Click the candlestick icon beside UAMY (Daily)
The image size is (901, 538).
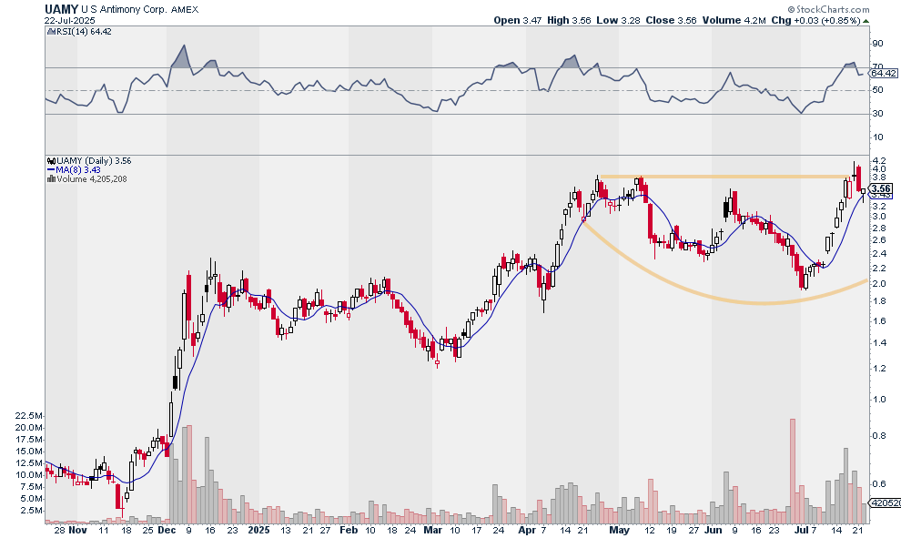click(x=51, y=161)
